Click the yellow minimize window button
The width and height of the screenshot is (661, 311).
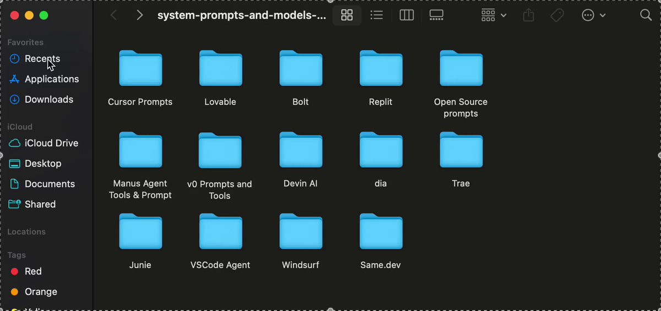tap(30, 15)
